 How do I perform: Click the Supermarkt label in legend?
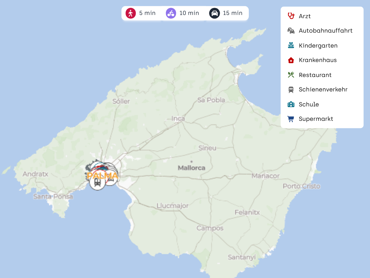[x=316, y=119]
